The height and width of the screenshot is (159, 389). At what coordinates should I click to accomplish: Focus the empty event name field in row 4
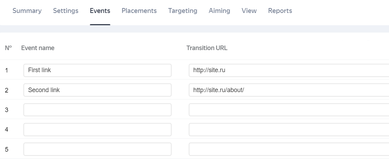pos(98,130)
